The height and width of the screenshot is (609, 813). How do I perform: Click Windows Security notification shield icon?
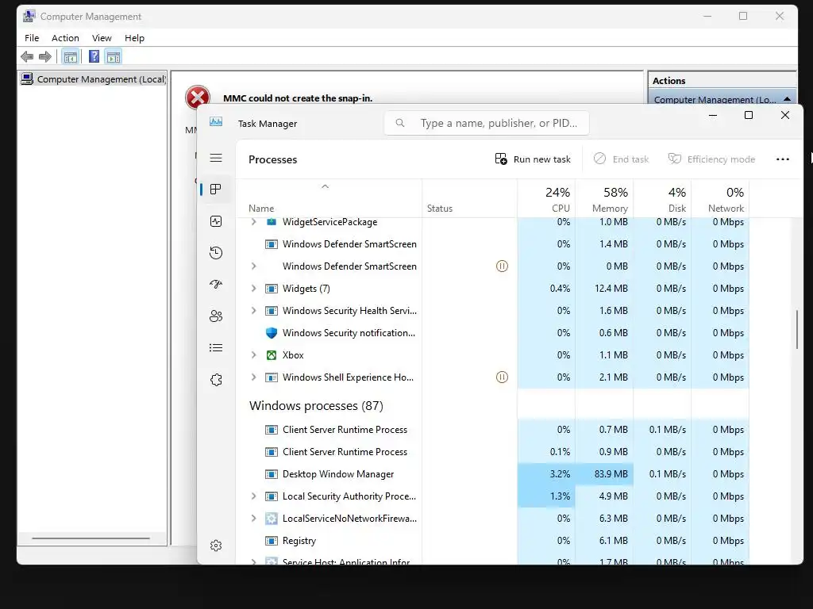[x=272, y=333]
